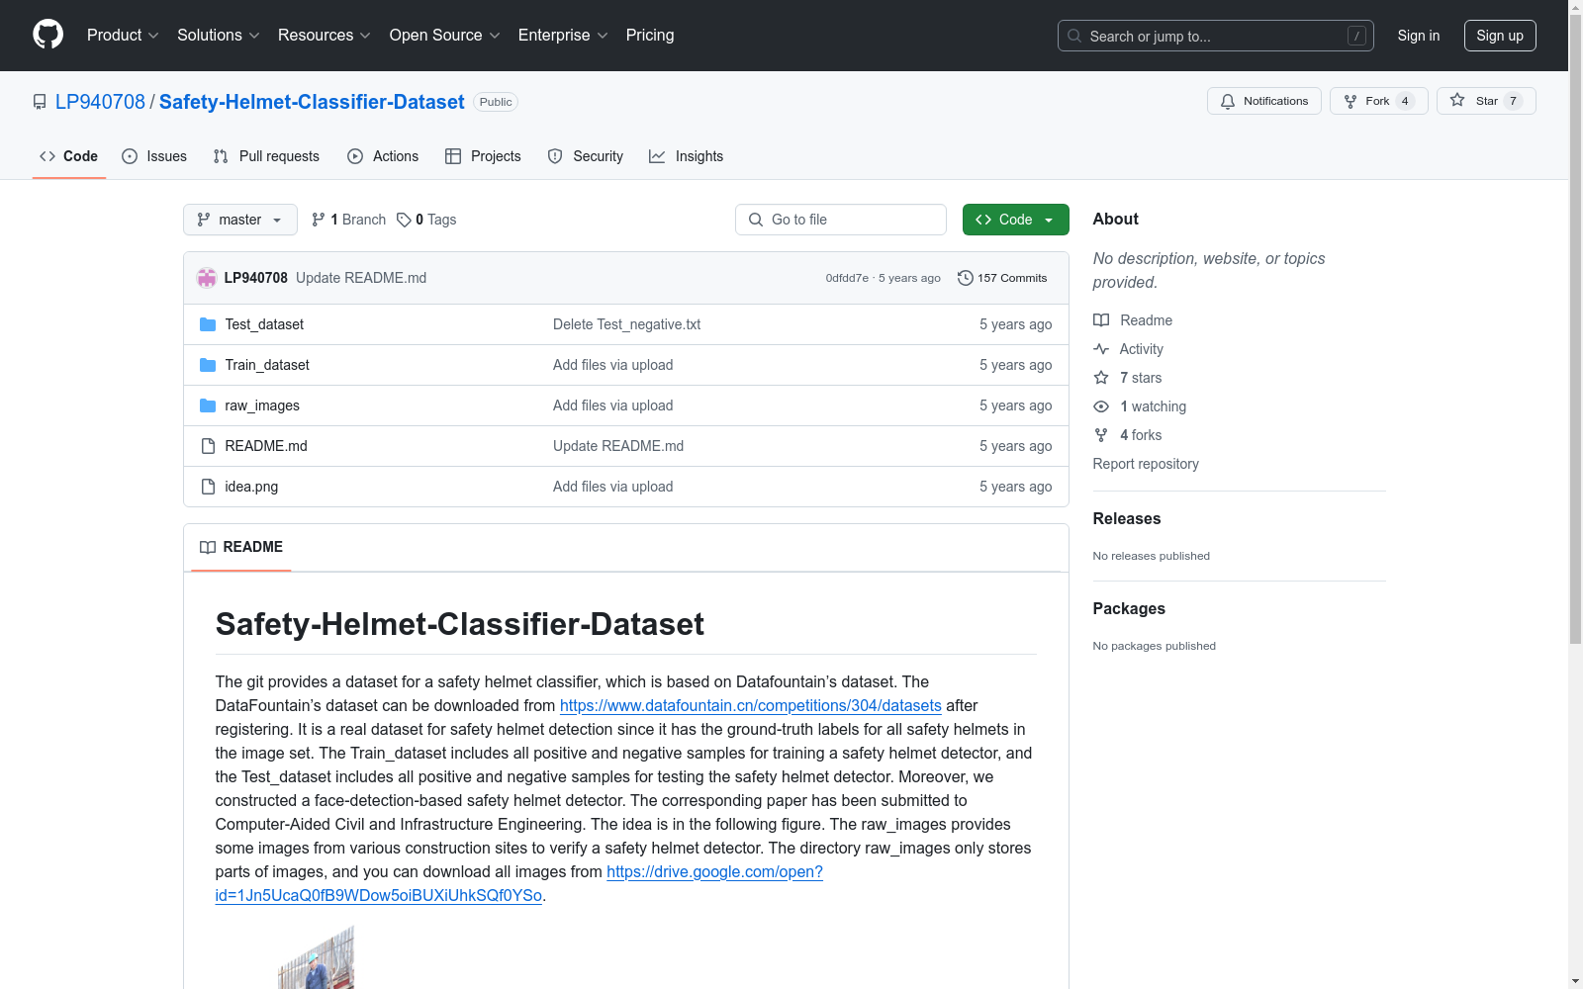The height and width of the screenshot is (989, 1583).
Task: Switch to the Pull requests tab
Action: click(x=266, y=156)
